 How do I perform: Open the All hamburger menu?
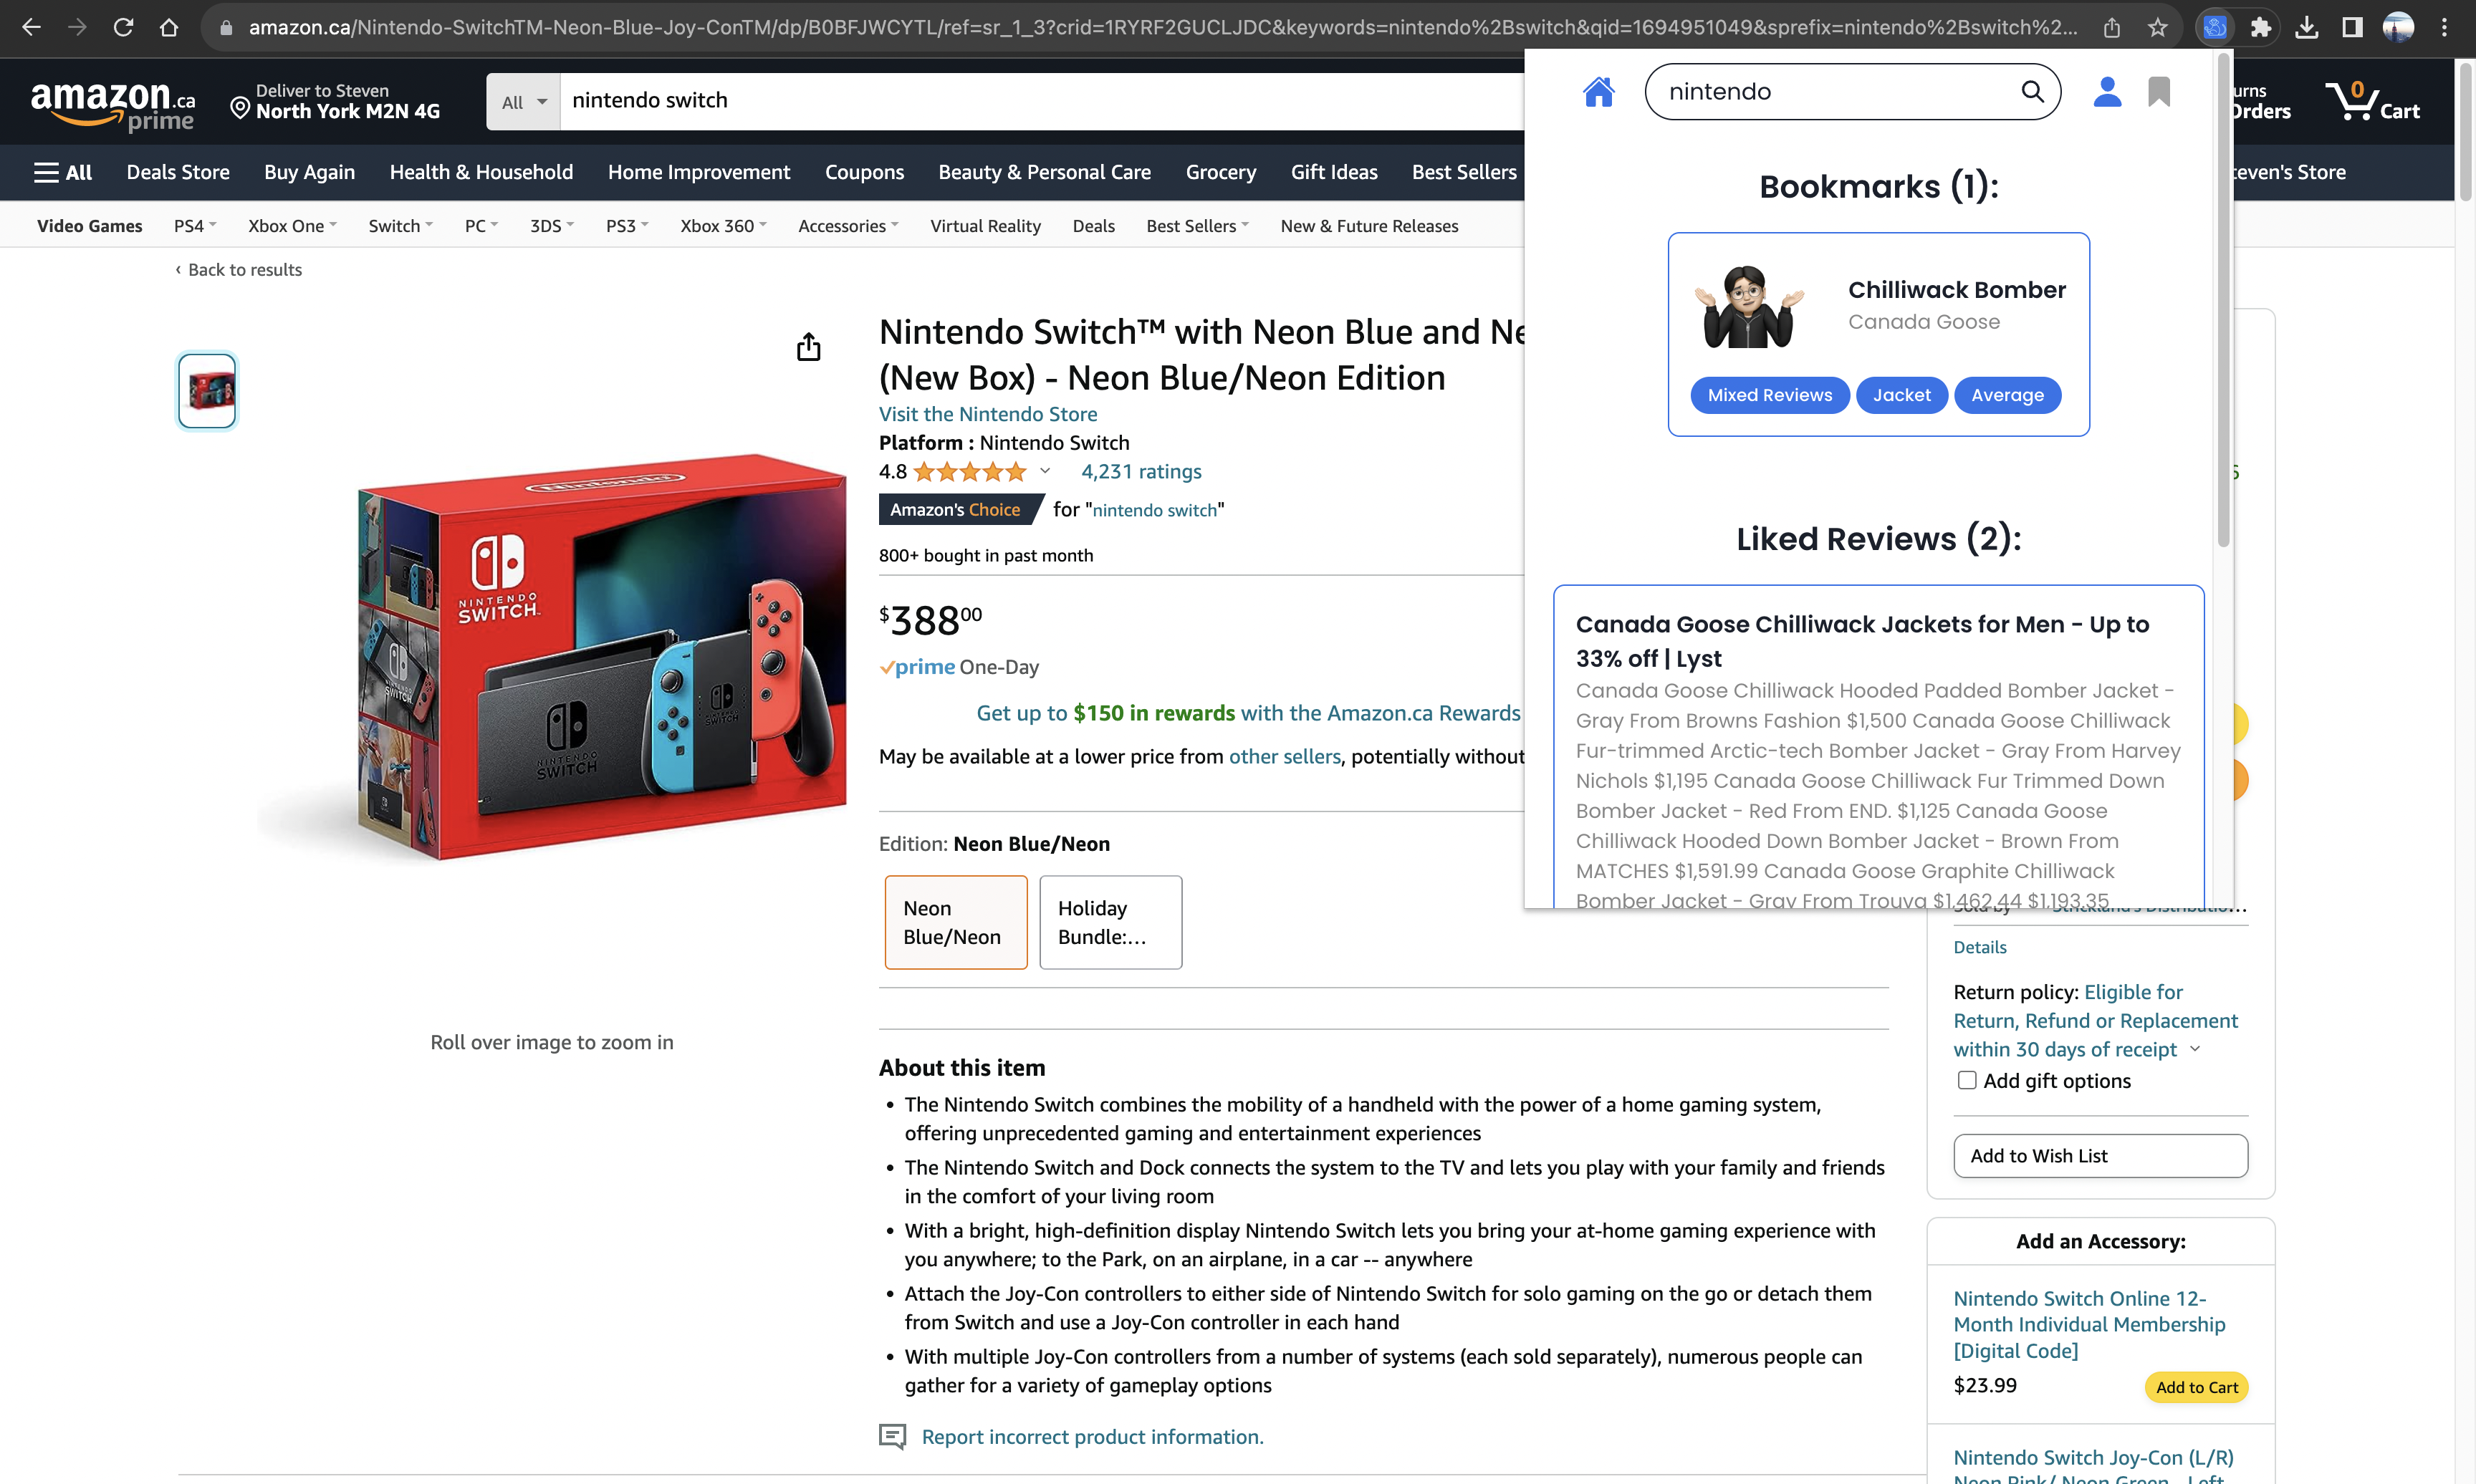tap(62, 172)
